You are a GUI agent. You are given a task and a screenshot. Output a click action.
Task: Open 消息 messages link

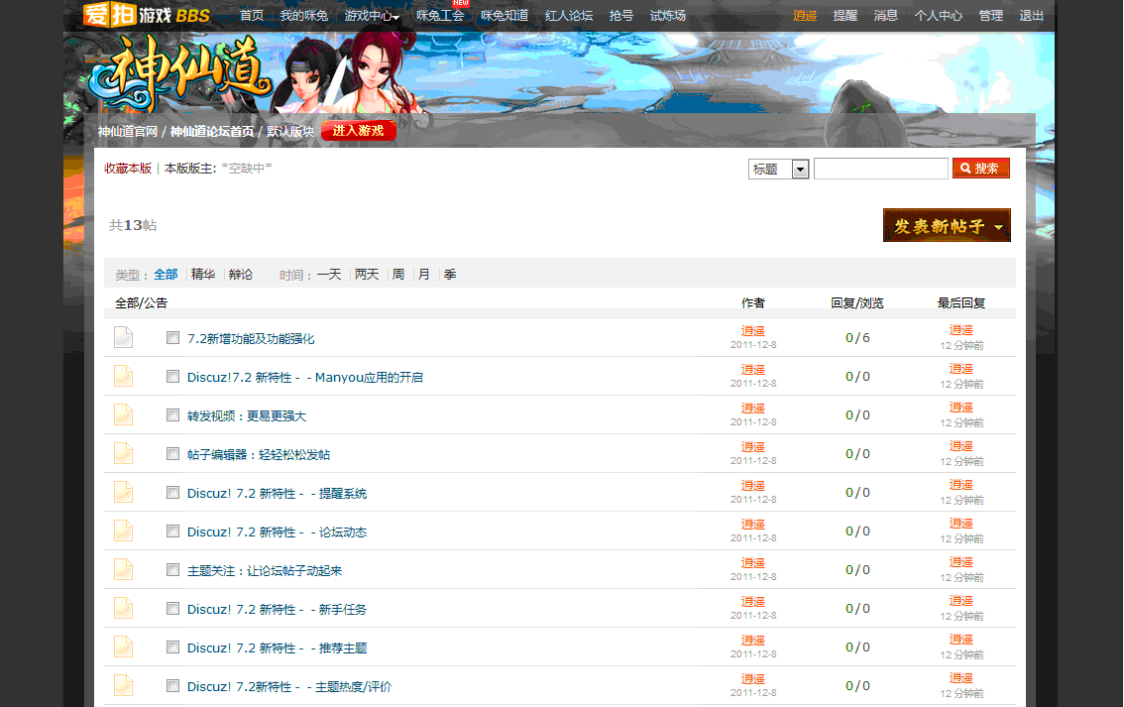click(x=886, y=16)
